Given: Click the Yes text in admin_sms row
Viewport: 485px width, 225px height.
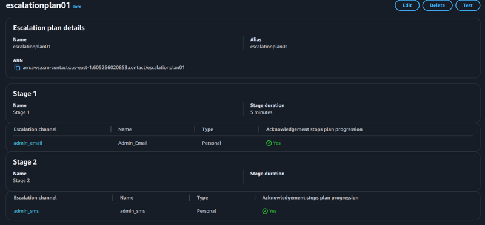Looking at the screenshot, I should pyautogui.click(x=273, y=211).
